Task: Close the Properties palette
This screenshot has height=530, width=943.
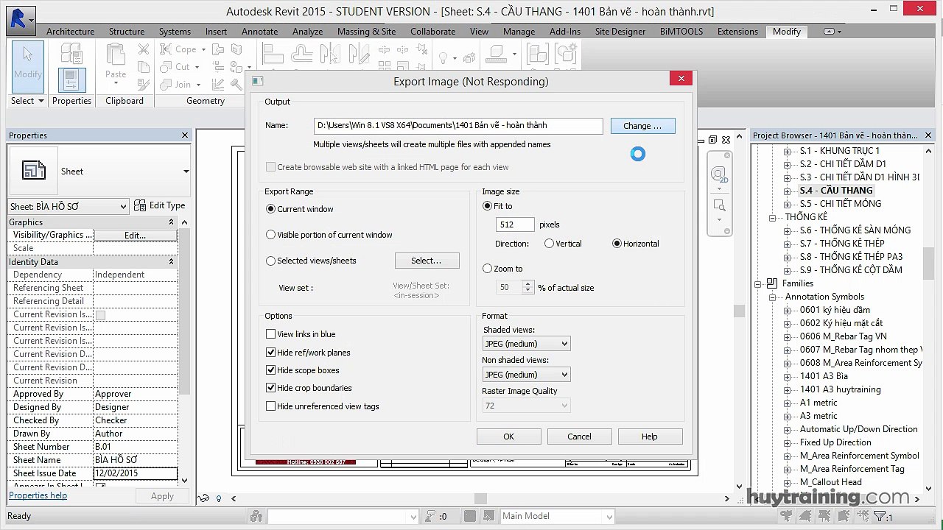Action: point(185,135)
